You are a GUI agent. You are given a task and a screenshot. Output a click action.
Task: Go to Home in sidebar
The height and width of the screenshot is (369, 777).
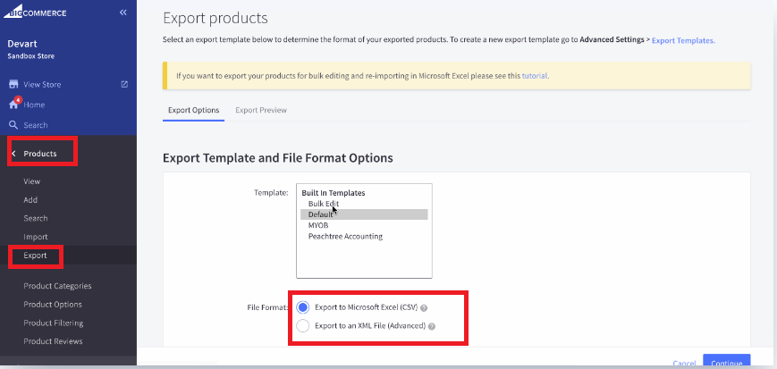pos(34,105)
